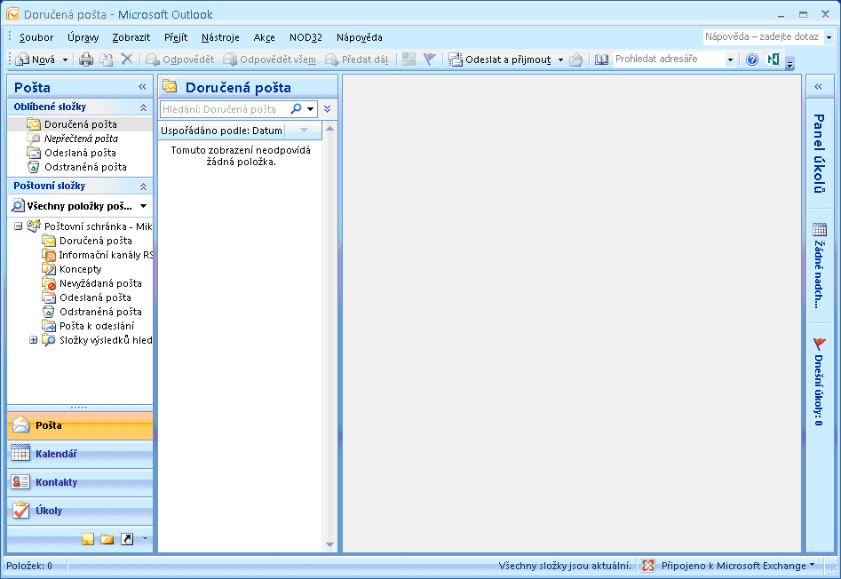Open the Akce menu
Image resolution: width=841 pixels, height=579 pixels.
pyautogui.click(x=265, y=37)
